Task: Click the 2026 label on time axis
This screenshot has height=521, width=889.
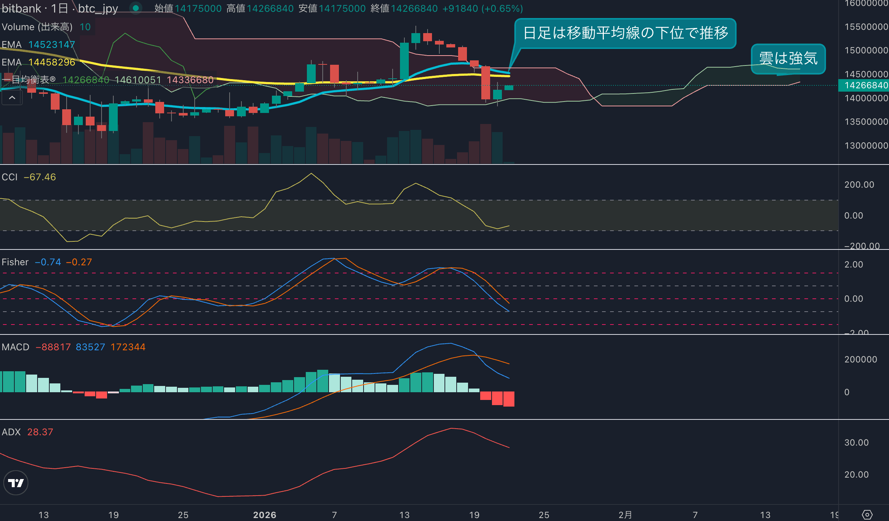Action: 265,515
